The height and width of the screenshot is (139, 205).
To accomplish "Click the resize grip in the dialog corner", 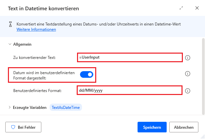I will [202, 136].
